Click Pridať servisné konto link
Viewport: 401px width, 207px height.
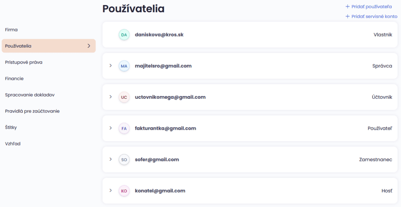coord(371,16)
